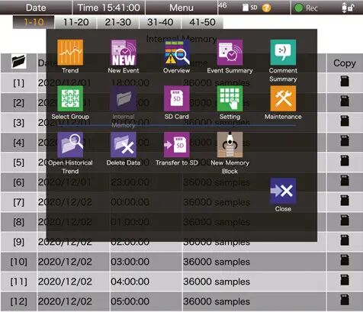Open the Setting keypad icon
Image resolution: width=363 pixels, height=312 pixels.
(230, 98)
